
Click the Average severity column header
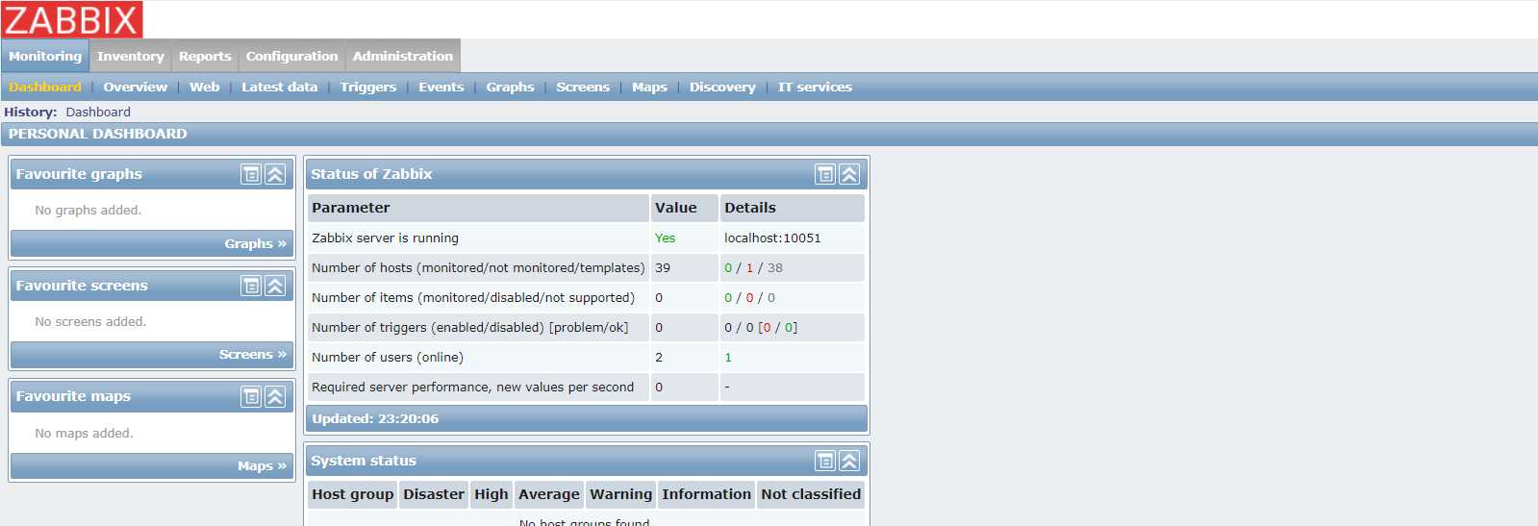(x=549, y=494)
